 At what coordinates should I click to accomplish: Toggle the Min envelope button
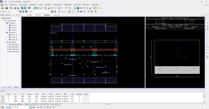pyautogui.click(x=34, y=107)
